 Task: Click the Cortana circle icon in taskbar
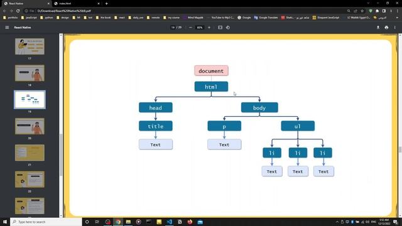(87, 222)
